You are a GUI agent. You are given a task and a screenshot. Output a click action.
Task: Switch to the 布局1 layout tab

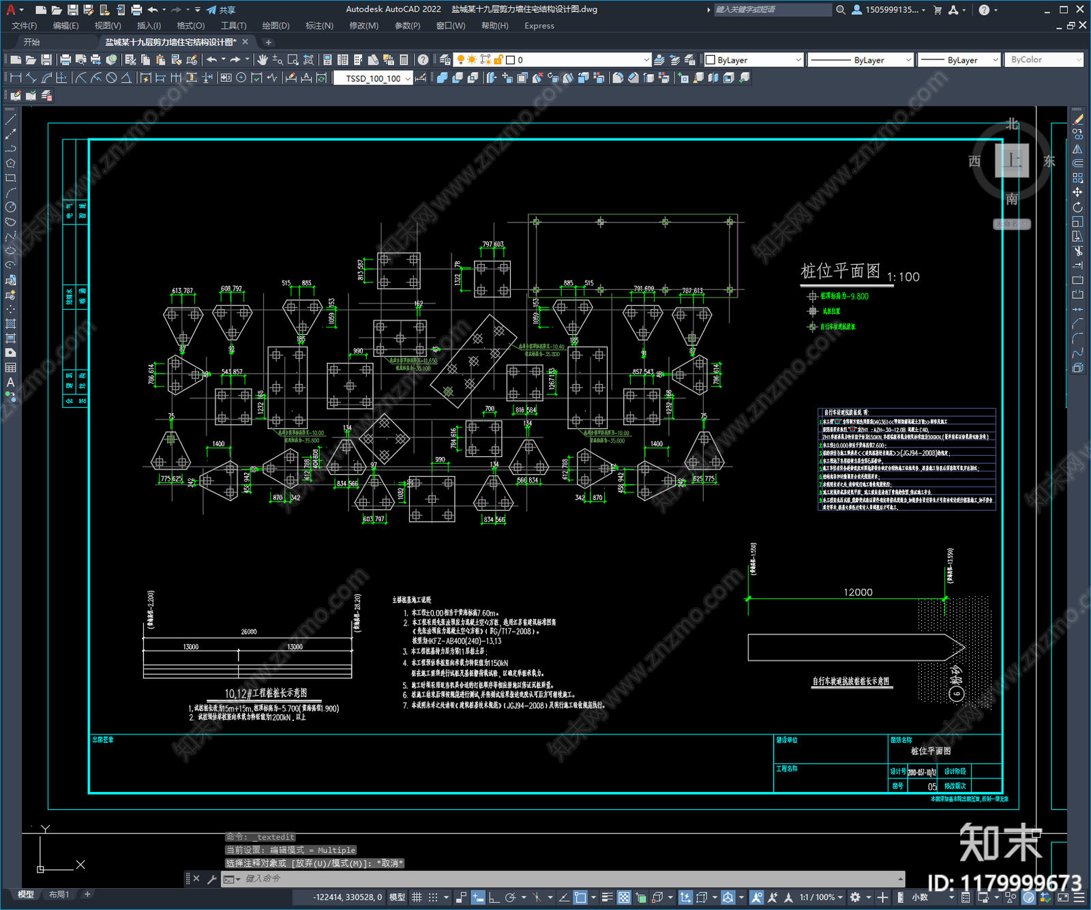[x=59, y=894]
